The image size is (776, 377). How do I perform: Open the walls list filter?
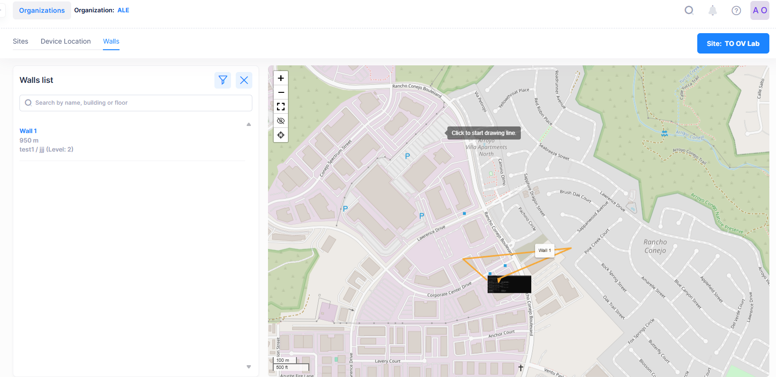222,80
